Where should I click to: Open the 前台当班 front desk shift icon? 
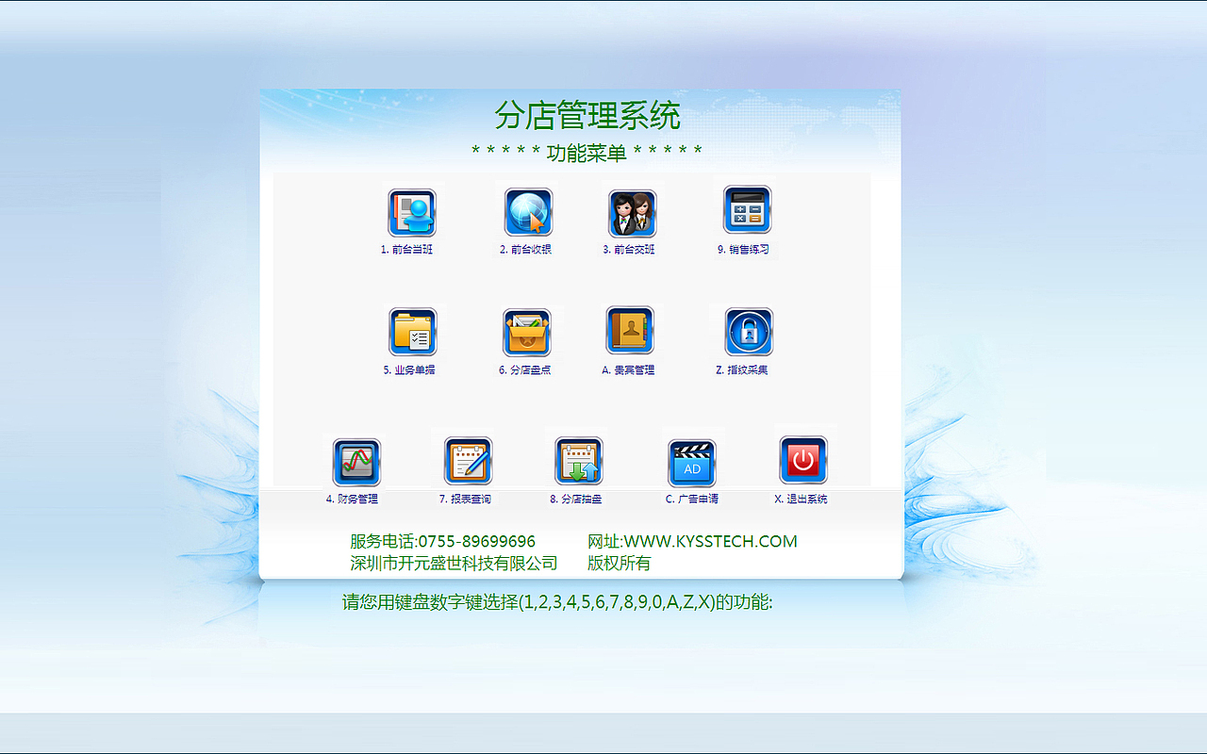(412, 213)
